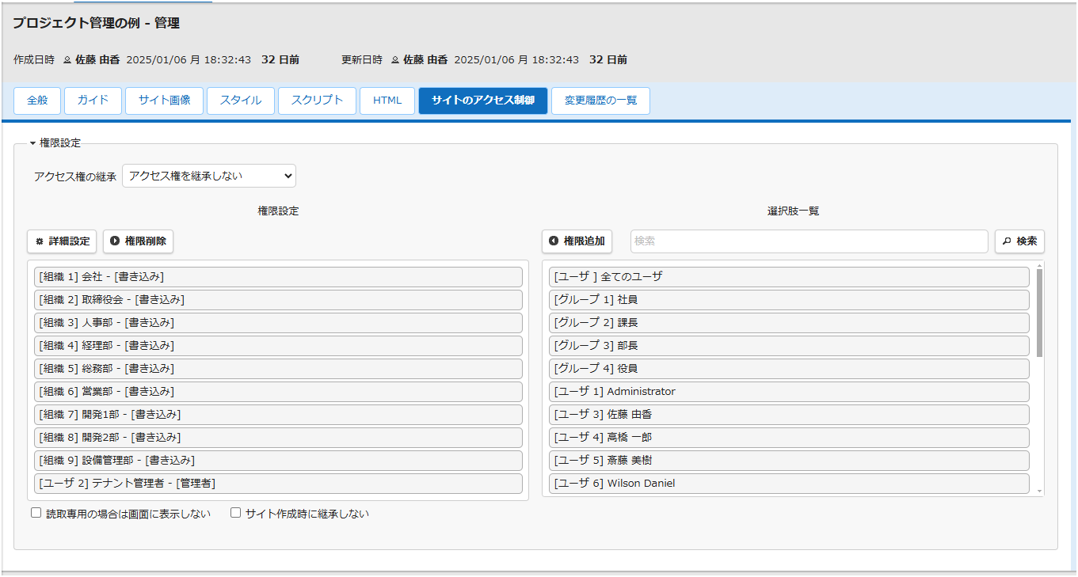1078x577 pixels.
Task: Open the アクセス権の継承 dropdown
Action: [209, 176]
